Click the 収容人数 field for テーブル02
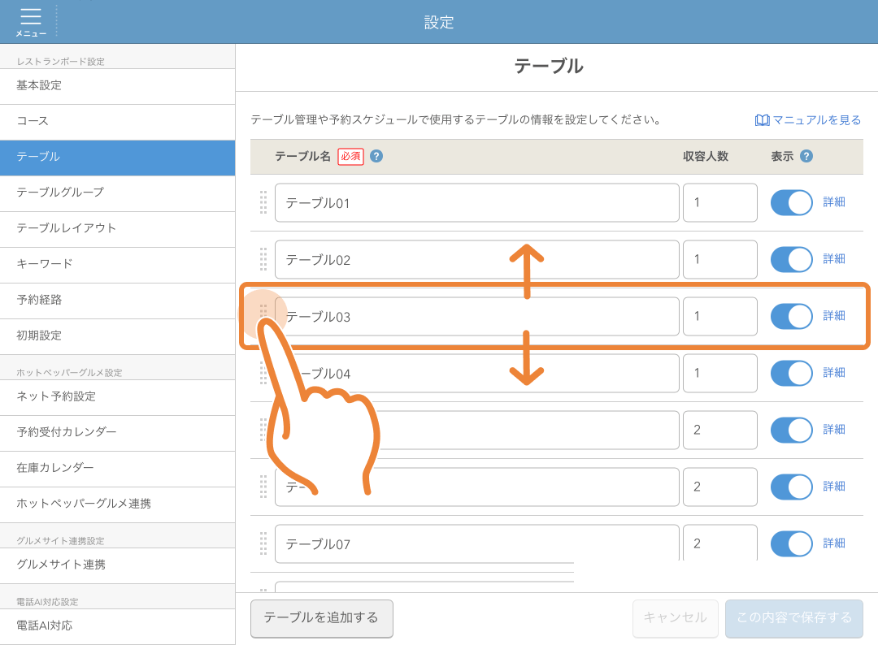878x645 pixels. [x=719, y=259]
